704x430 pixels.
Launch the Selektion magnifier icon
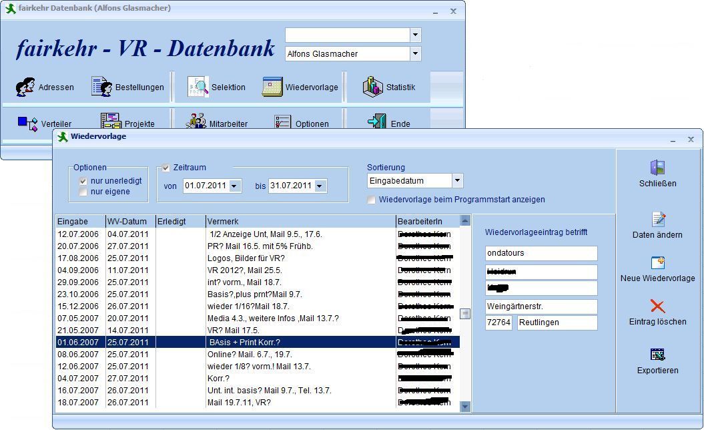[198, 87]
